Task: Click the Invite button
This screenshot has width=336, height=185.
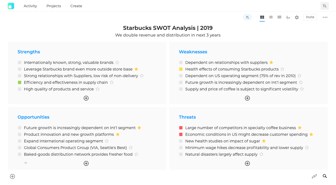Action: pos(310,17)
